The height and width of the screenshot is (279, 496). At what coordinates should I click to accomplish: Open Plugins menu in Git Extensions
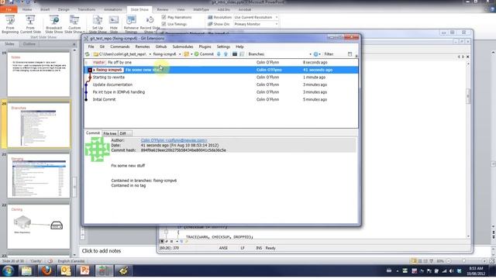click(x=205, y=46)
